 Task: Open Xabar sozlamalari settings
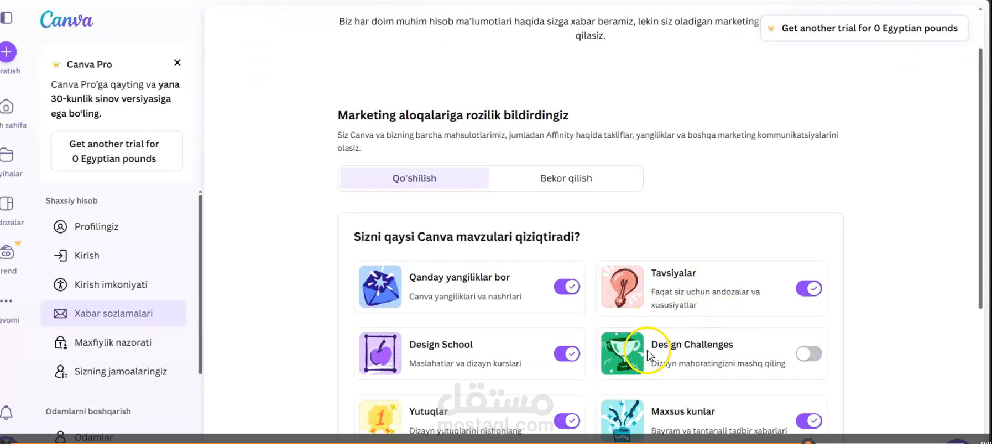pos(113,313)
